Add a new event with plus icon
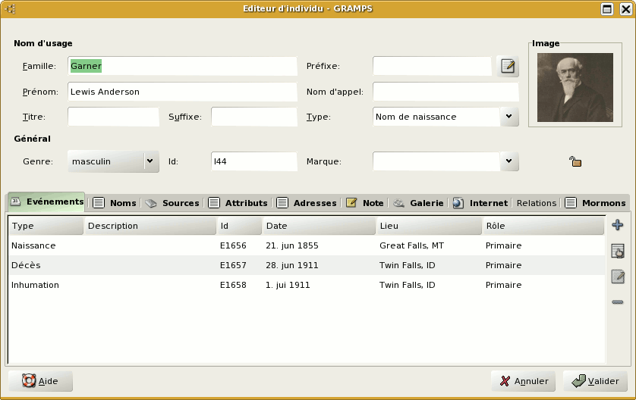Screen dimensions: 636x400 tap(617, 225)
